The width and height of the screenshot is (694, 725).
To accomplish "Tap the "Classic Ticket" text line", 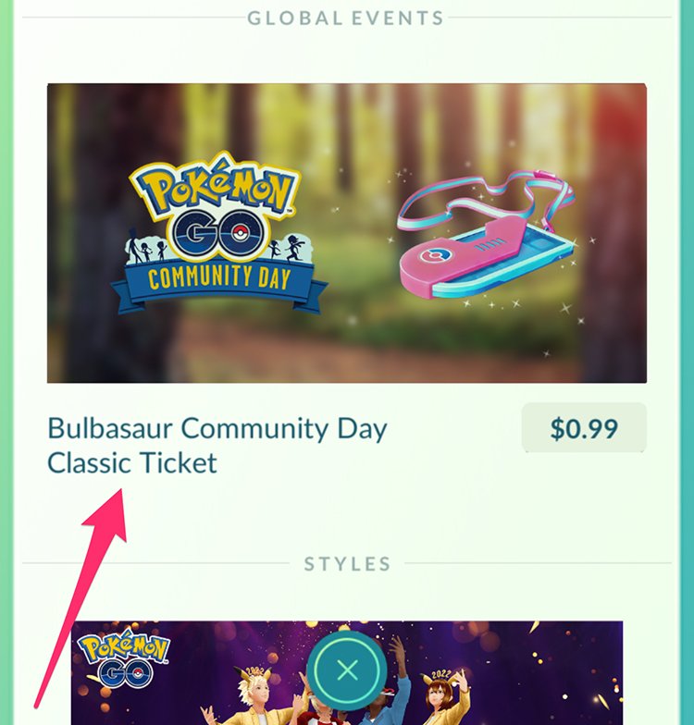I will [132, 462].
